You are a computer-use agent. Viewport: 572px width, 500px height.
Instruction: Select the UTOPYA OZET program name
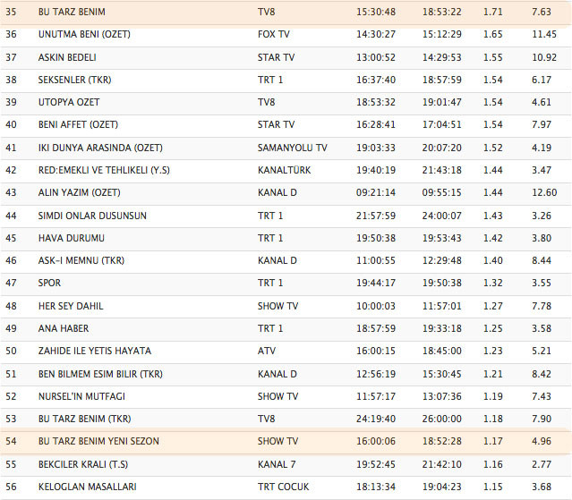coord(69,102)
